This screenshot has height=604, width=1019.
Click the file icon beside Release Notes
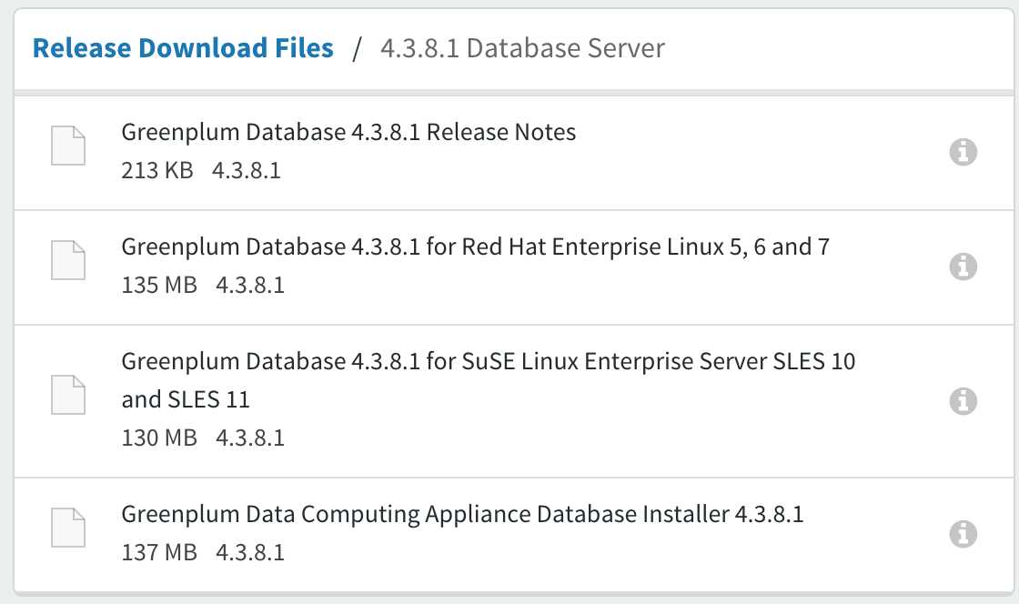click(x=68, y=146)
